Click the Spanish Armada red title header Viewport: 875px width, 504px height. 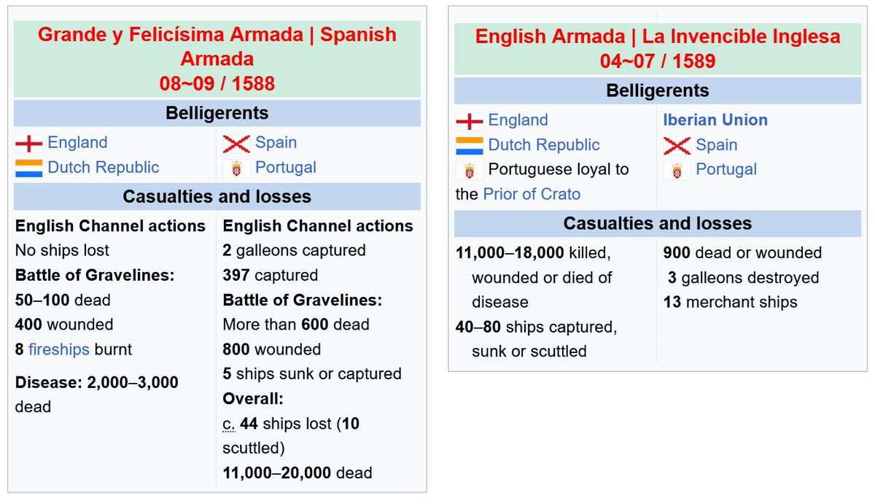[217, 58]
